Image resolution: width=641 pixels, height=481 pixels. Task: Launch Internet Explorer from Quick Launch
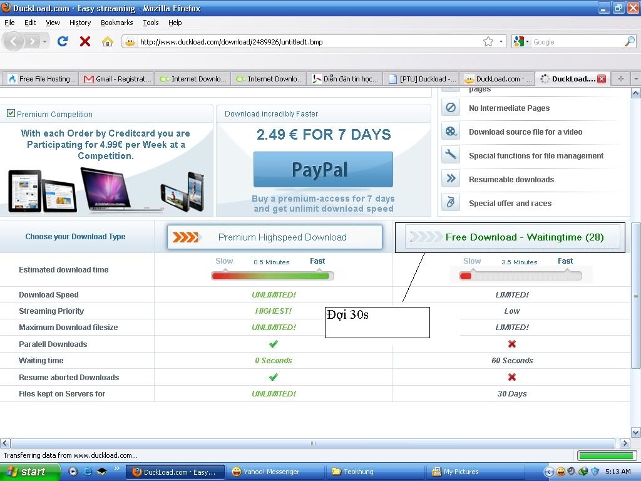pos(87,472)
